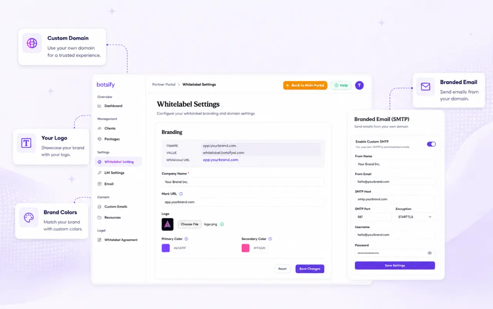
Task: Click the Save Changes button
Action: tap(310, 269)
